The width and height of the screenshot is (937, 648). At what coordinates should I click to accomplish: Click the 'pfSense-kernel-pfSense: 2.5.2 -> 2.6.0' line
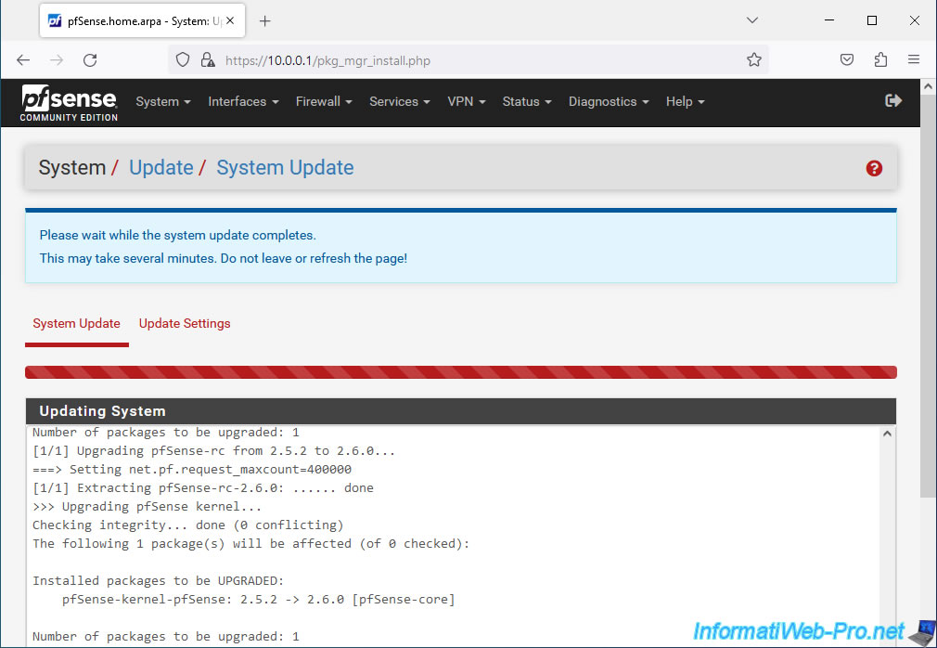tap(259, 599)
